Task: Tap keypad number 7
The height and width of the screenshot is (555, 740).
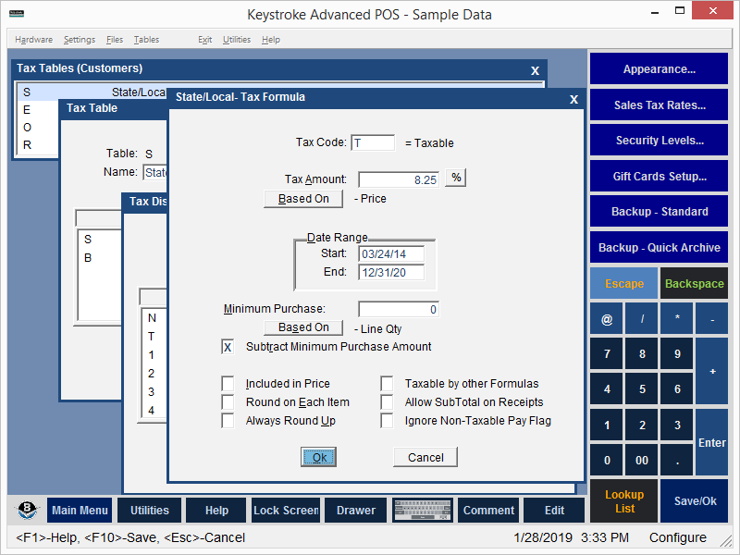Action: (607, 354)
